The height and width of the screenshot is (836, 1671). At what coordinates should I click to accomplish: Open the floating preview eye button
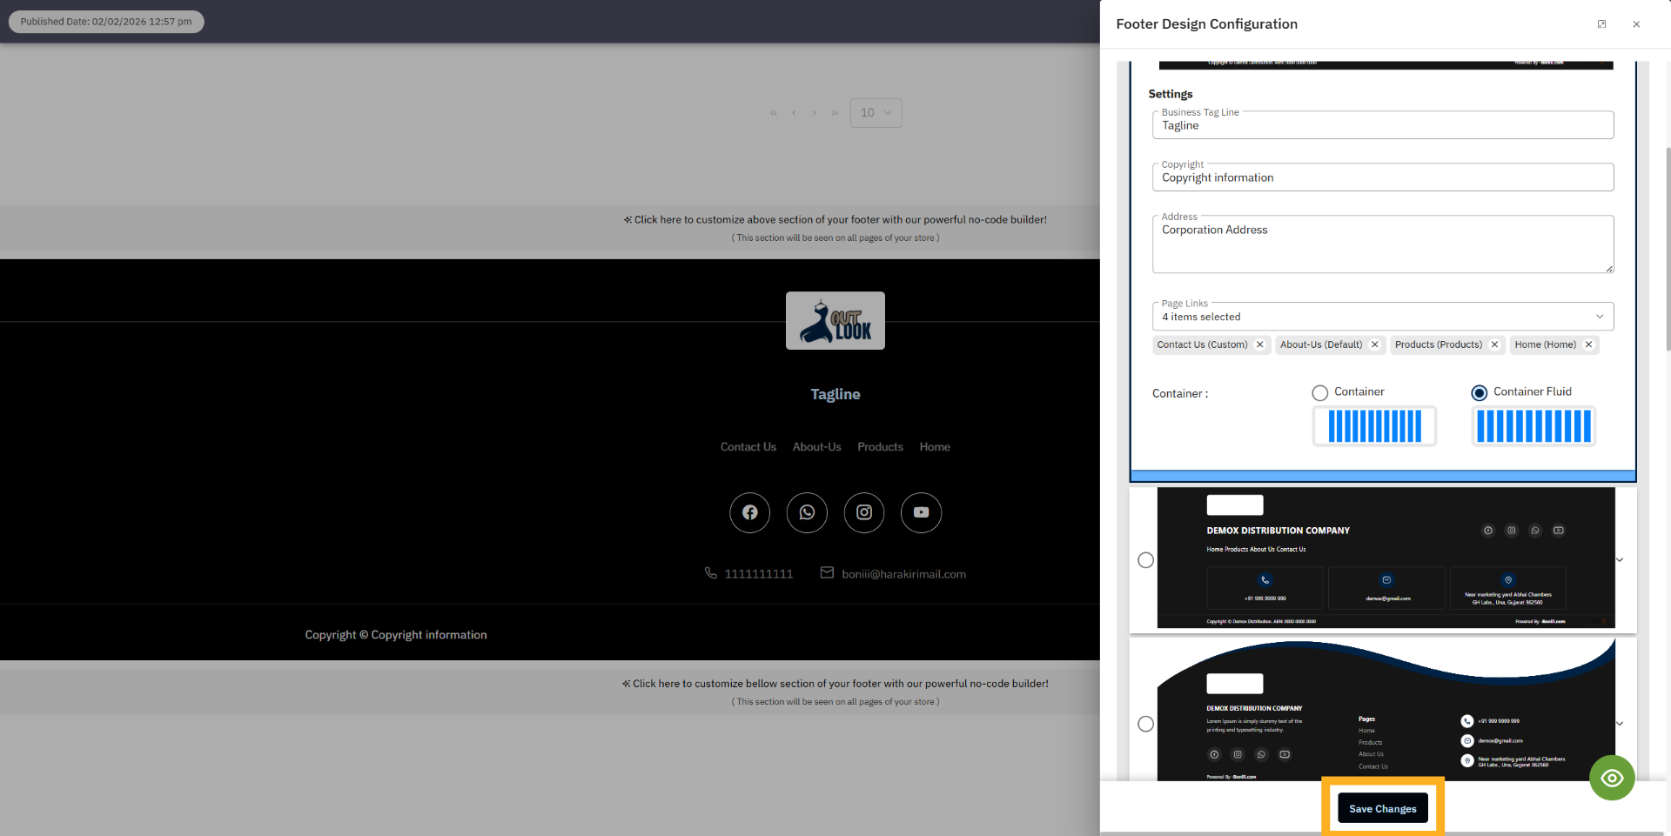(1612, 778)
